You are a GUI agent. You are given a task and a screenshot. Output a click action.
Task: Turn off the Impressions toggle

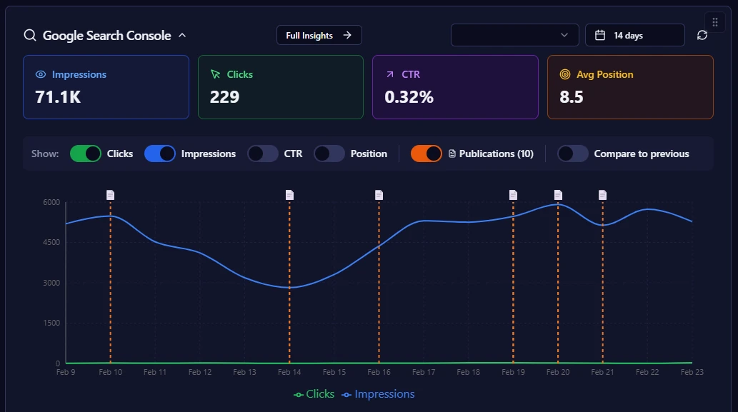(160, 154)
